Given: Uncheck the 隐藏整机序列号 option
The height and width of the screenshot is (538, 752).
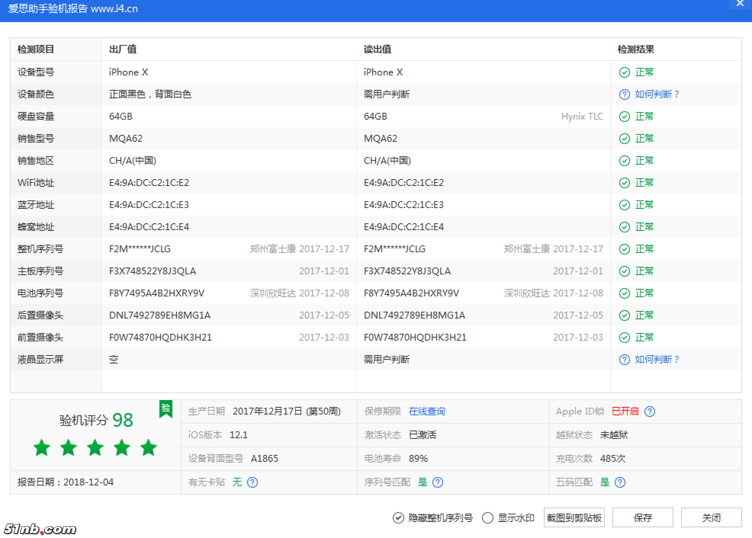Looking at the screenshot, I should (399, 517).
